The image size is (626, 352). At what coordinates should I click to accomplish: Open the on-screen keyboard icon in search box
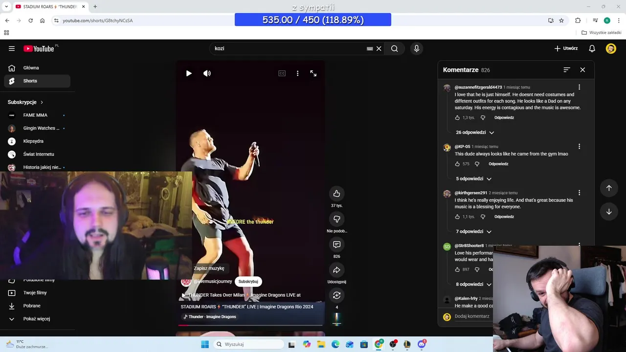click(x=370, y=48)
